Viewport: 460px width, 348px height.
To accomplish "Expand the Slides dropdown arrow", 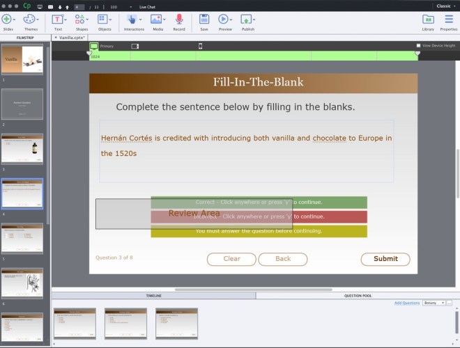I will [14, 19].
